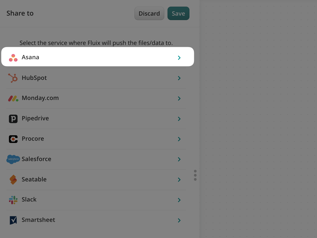
Task: Click the Smartsheet logo icon
Action: click(x=13, y=220)
